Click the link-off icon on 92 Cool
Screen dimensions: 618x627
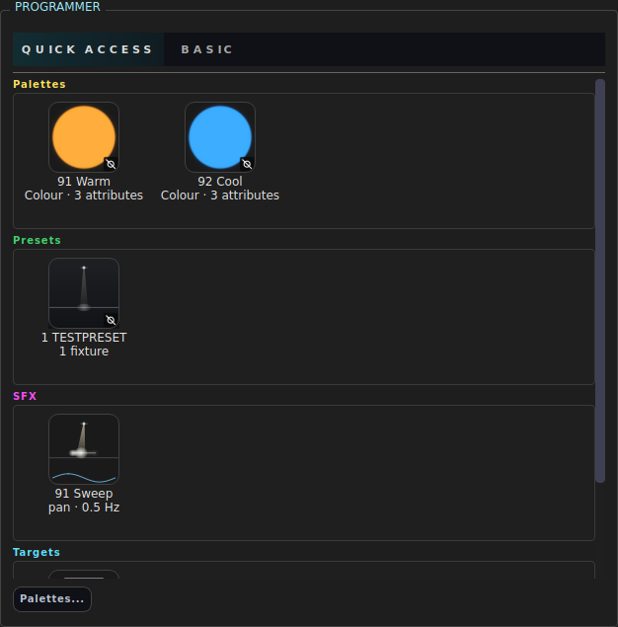click(247, 164)
